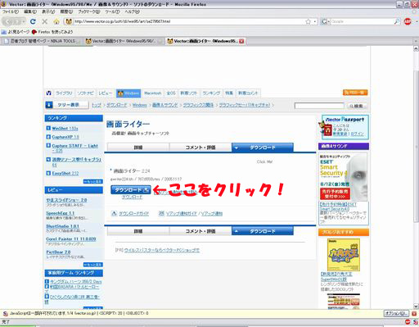Click the Vector V logo icon

click(48, 93)
